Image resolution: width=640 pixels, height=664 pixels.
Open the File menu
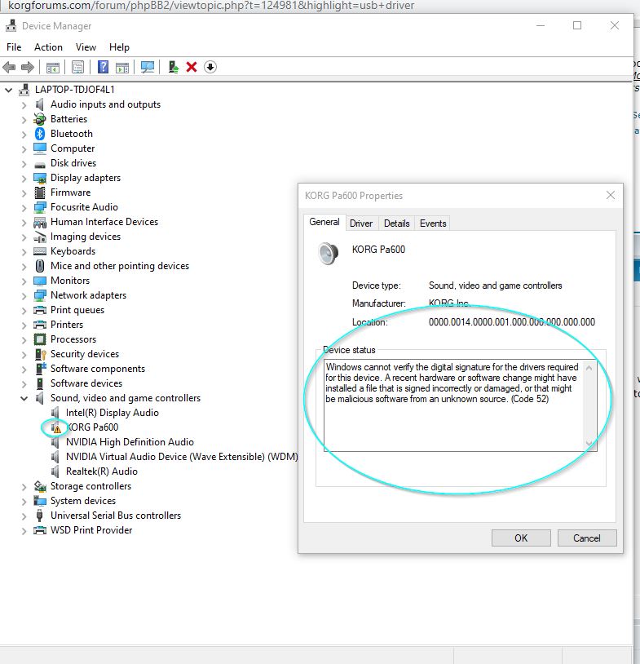click(x=14, y=47)
